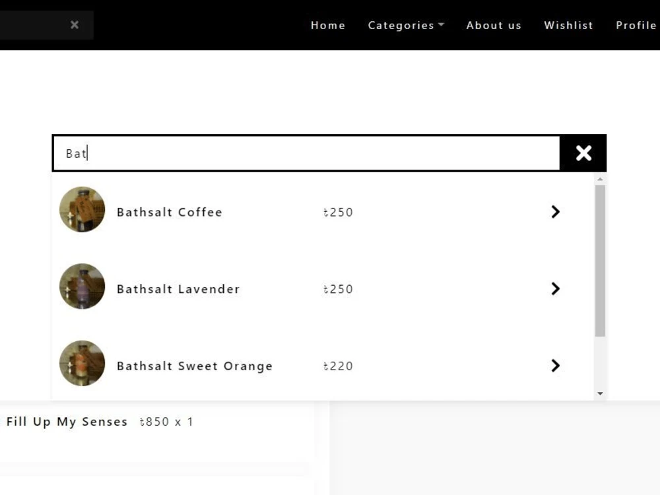
Task: Clear the search with the X icon
Action: [x=583, y=152]
